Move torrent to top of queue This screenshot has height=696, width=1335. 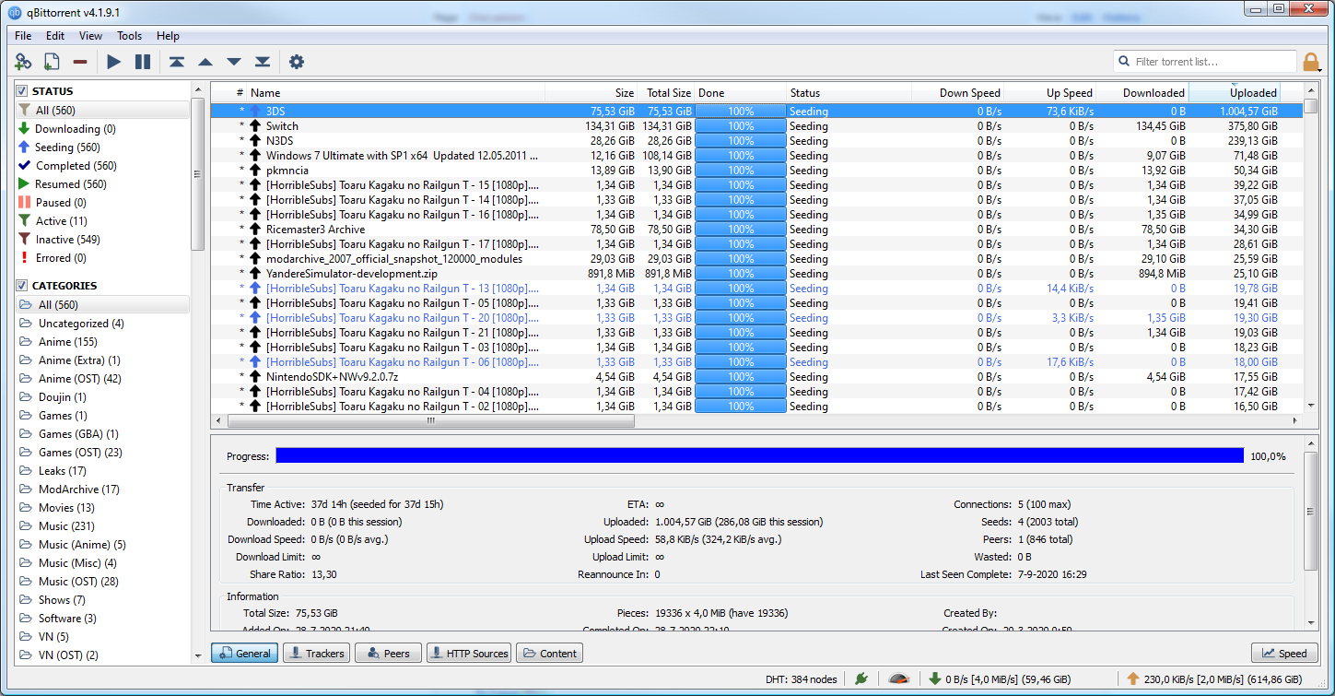coord(176,62)
